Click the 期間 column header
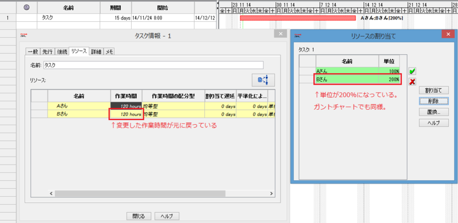 [116, 7]
